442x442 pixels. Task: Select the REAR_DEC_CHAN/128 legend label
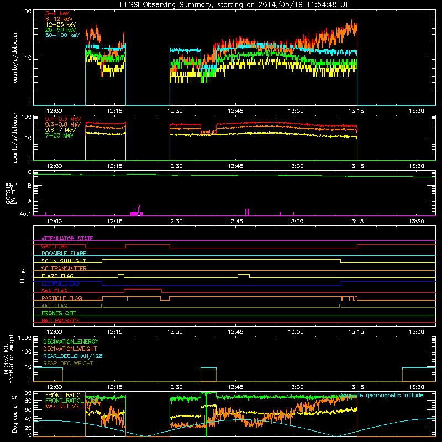click(x=73, y=356)
